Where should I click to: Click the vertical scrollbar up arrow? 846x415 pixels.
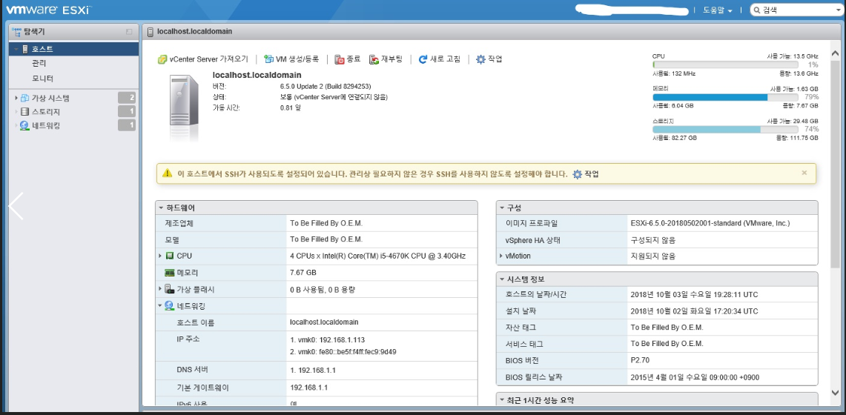point(835,53)
